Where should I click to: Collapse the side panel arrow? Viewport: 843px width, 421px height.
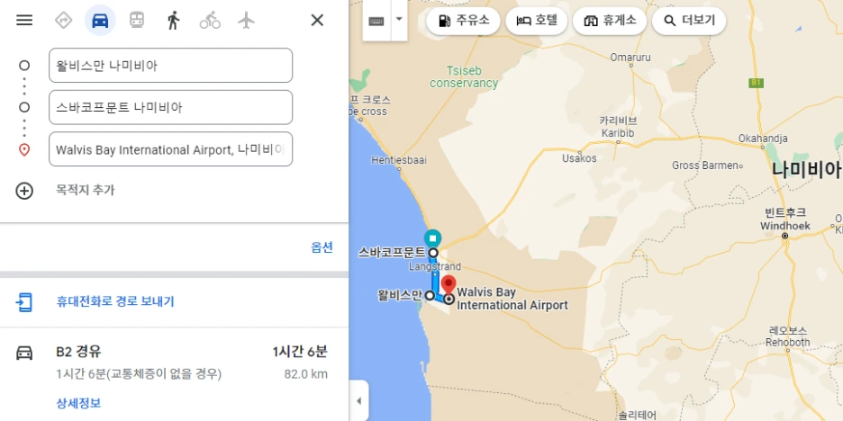[358, 401]
